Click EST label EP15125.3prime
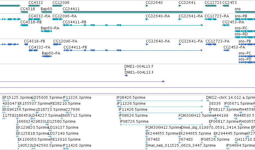Viewport: 255px width, 150px height. [17, 98]
